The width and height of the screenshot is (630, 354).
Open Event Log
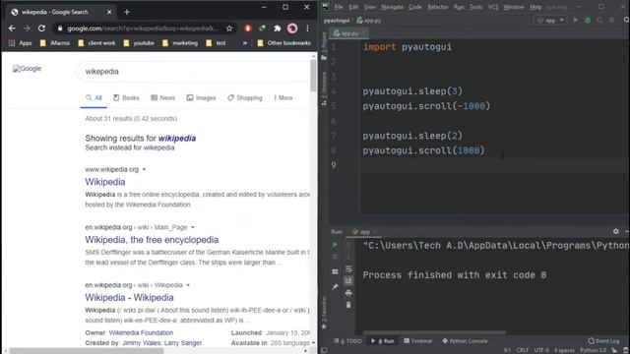click(603, 341)
